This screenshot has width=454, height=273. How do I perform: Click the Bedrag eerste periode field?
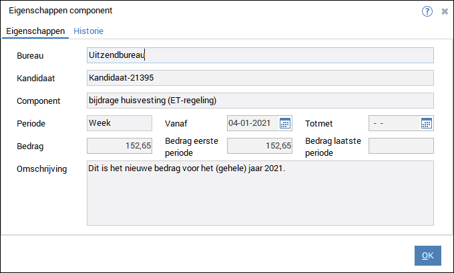260,146
